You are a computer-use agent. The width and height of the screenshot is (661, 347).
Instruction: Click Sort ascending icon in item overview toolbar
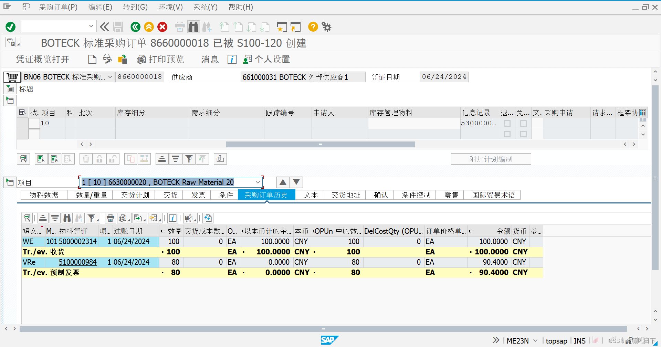pos(162,159)
